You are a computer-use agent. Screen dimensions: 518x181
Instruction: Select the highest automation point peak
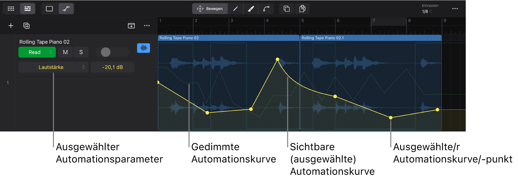(x=277, y=60)
